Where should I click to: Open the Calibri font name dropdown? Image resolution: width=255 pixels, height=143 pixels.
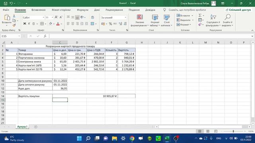coord(43,17)
